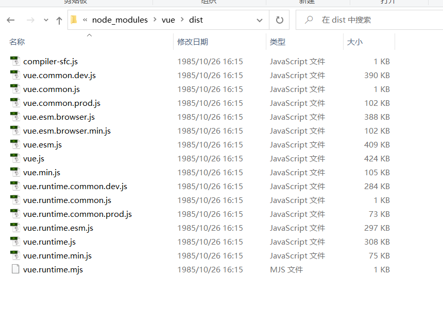
Task: Refresh the dist folder view
Action: (279, 20)
